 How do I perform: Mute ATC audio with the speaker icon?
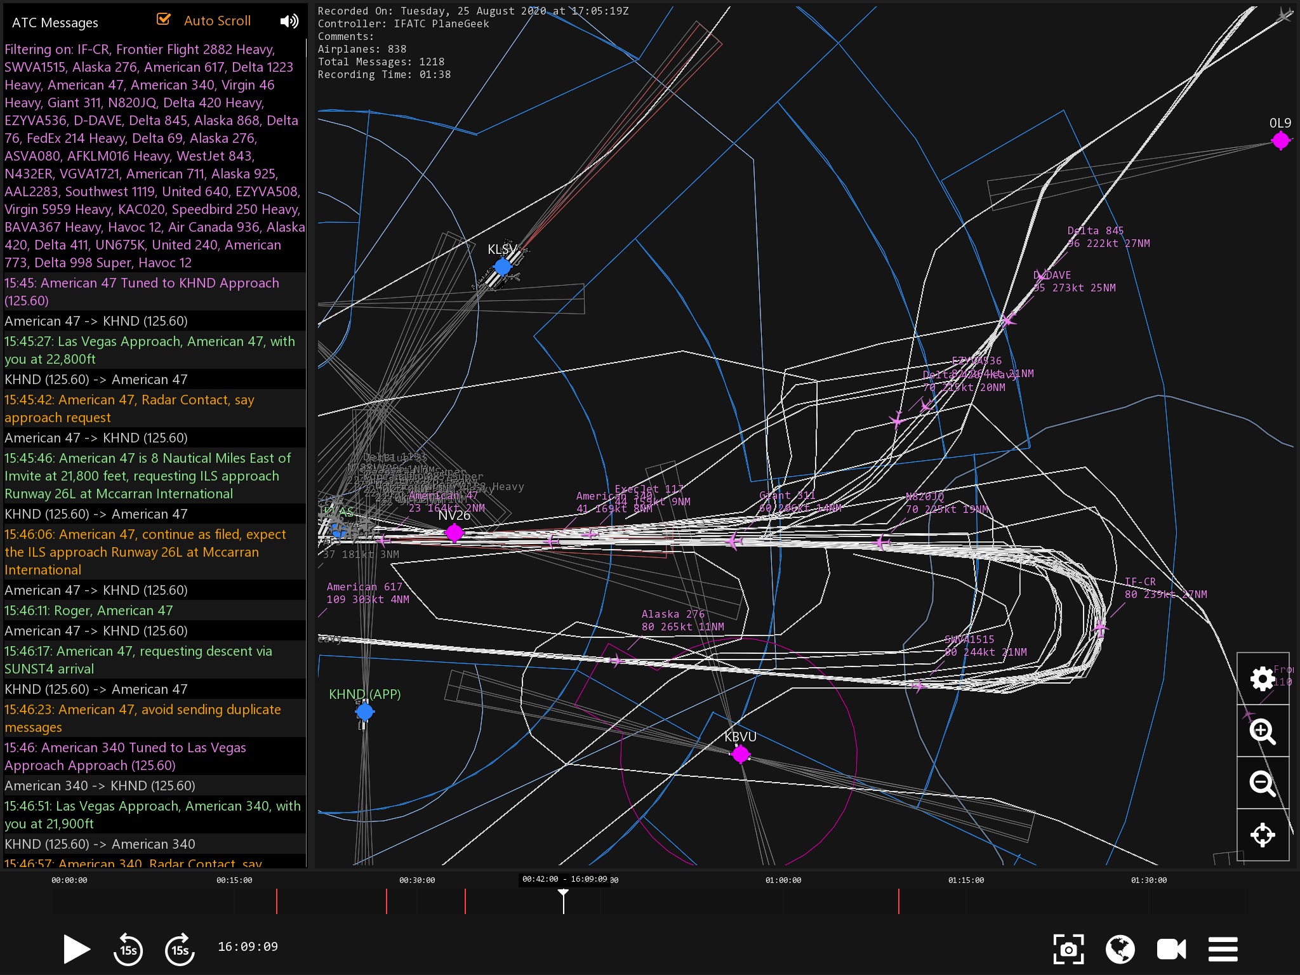pyautogui.click(x=289, y=21)
